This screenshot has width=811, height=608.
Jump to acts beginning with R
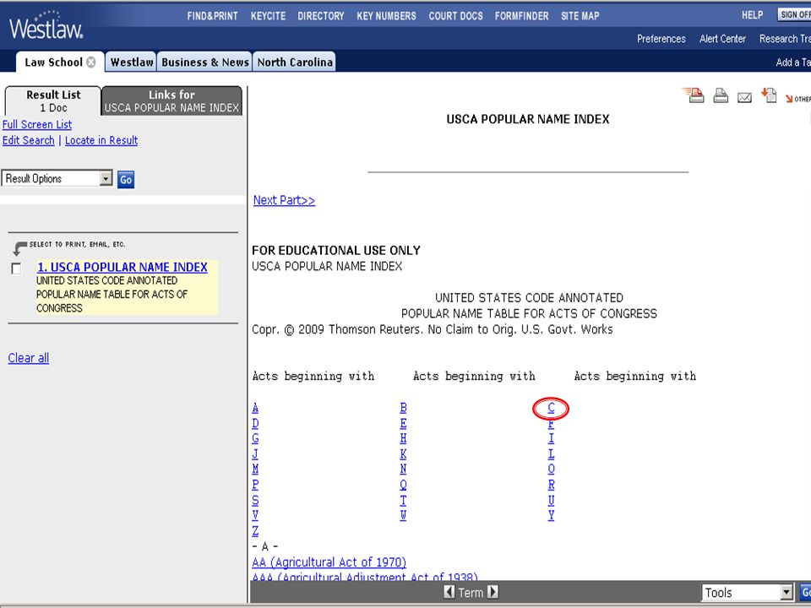551,485
